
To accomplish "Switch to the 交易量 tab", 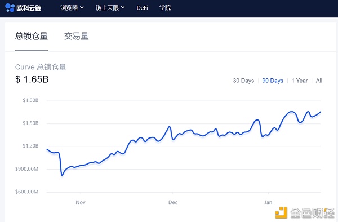I will coord(76,36).
